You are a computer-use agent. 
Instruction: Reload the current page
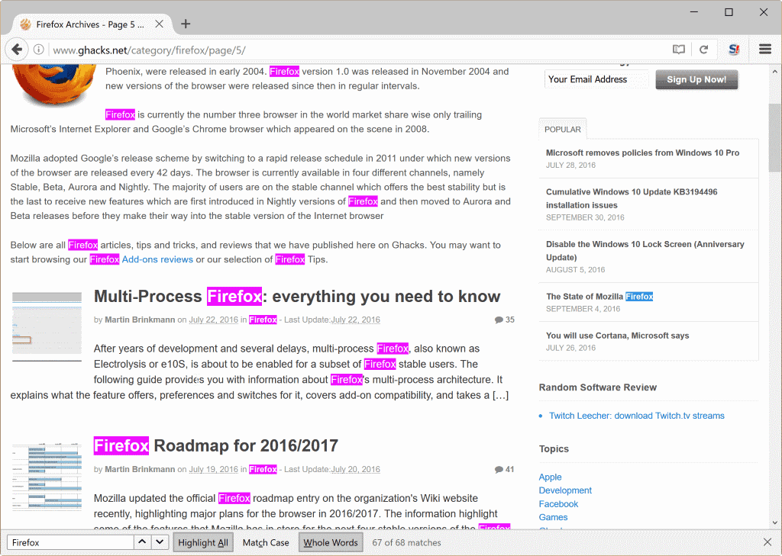[704, 48]
